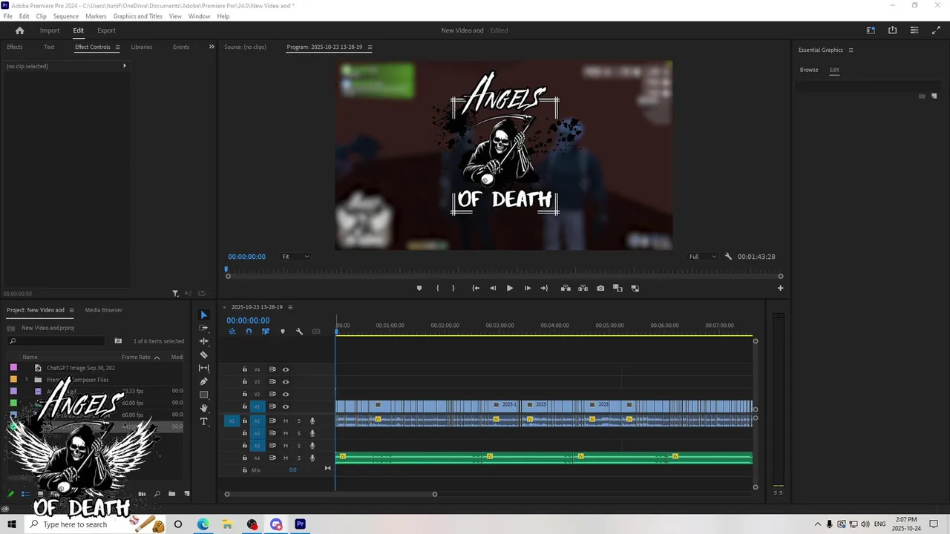Toggle V3 track output eye
Screen dimensions: 950x534
tap(286, 382)
